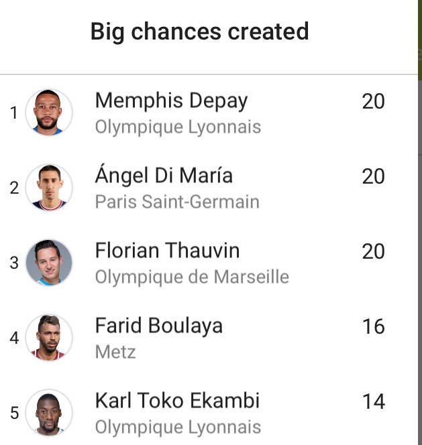This screenshot has height=445, width=422.
Task: Open Olympique Lyonnais under Karl Toko Ekambi
Action: [178, 428]
